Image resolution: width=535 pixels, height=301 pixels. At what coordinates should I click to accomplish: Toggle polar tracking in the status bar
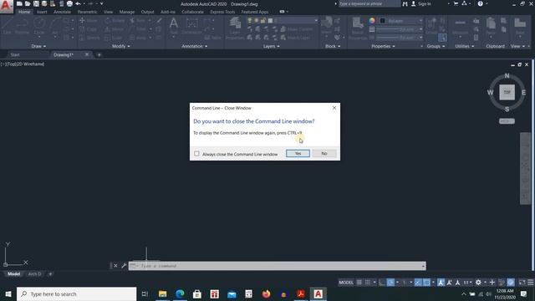tap(390, 283)
